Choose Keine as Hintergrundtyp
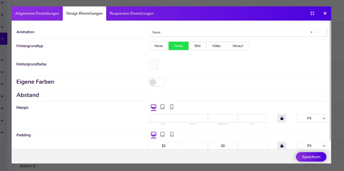This screenshot has width=344, height=171. [159, 46]
